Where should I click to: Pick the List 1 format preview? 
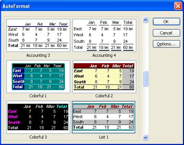[104, 117]
